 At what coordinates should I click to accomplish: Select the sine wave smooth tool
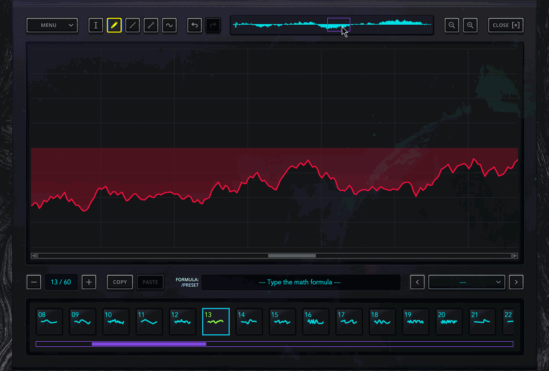[169, 25]
